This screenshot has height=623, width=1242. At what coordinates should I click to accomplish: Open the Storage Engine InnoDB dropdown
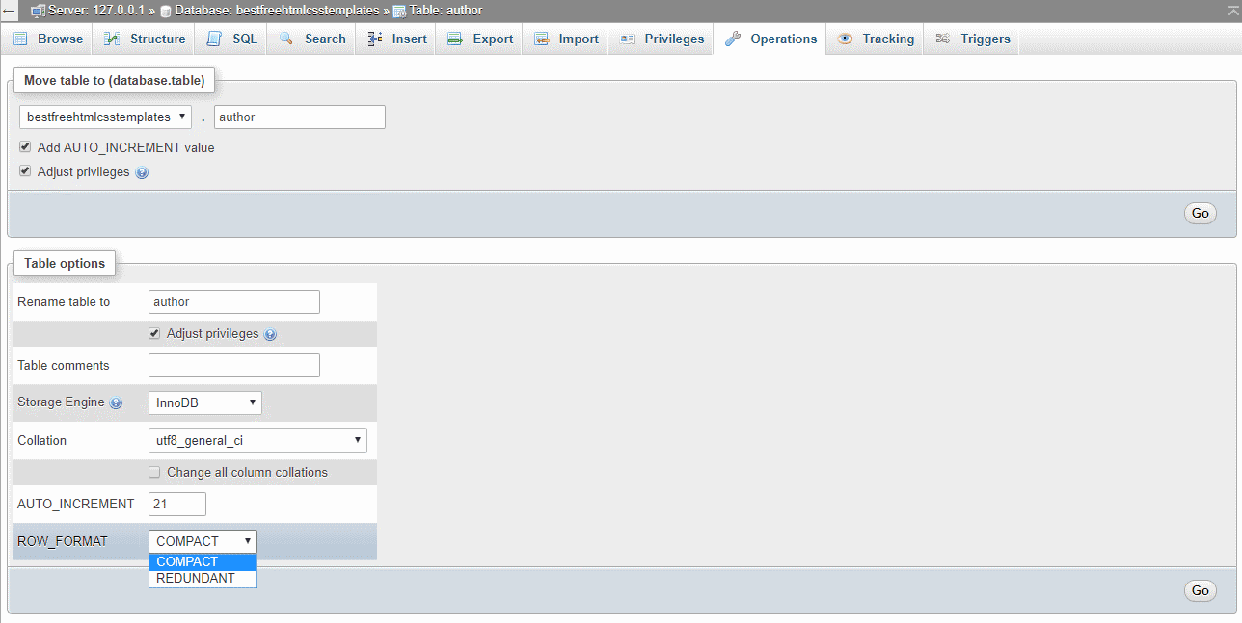[205, 402]
